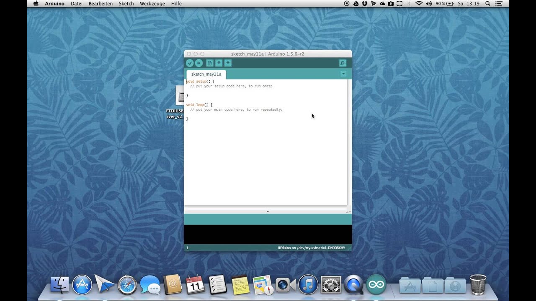Open the Serial Monitor magnifier icon
The height and width of the screenshot is (301, 536).
click(343, 63)
